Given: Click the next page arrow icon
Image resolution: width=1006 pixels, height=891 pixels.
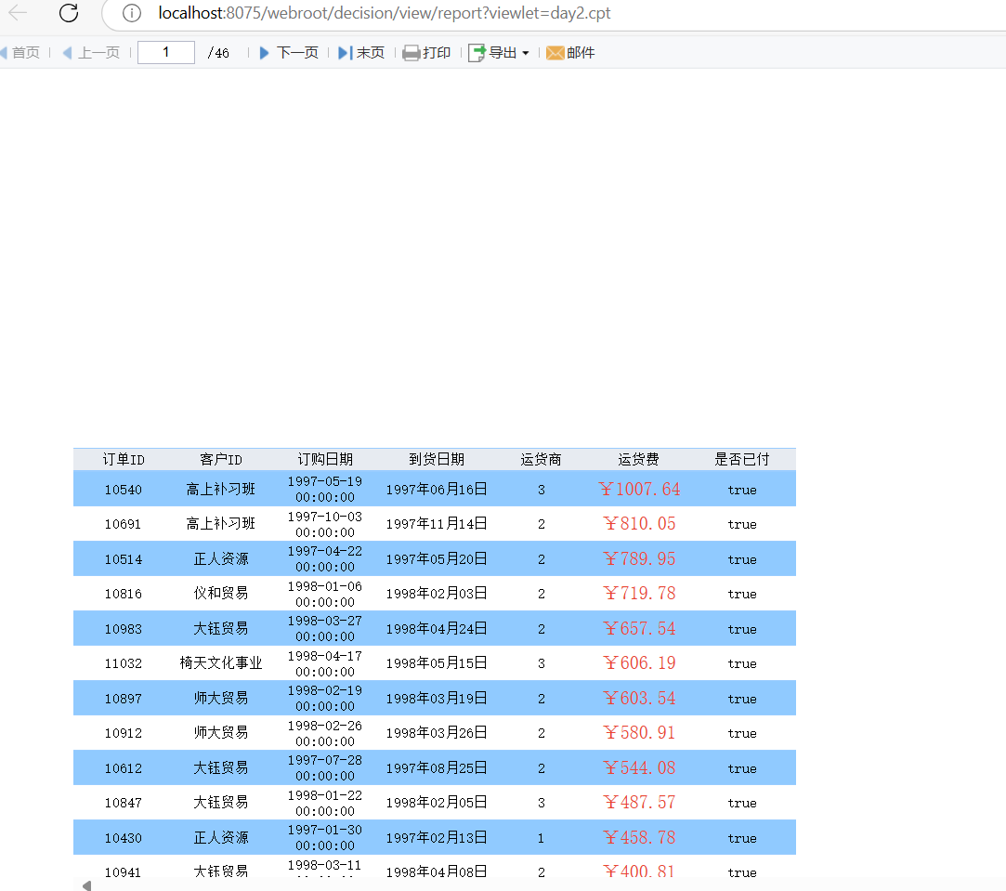Looking at the screenshot, I should click(264, 53).
